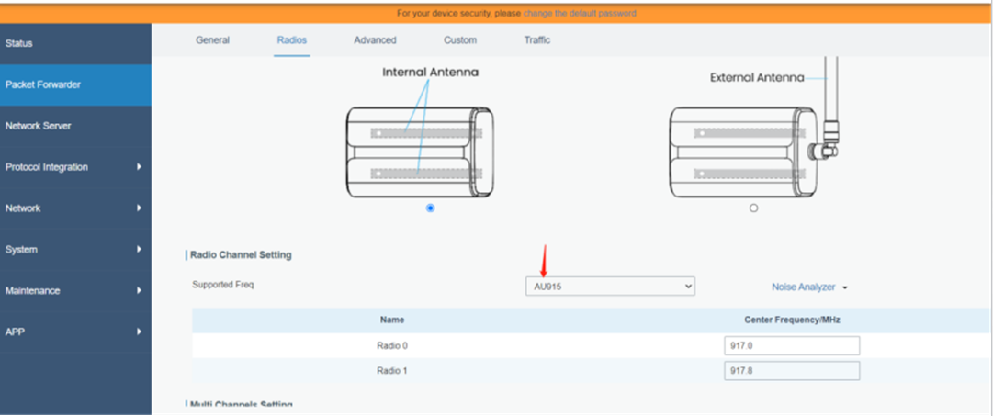Select Packet Forwarder in sidebar
993x416 pixels.
[x=75, y=84]
